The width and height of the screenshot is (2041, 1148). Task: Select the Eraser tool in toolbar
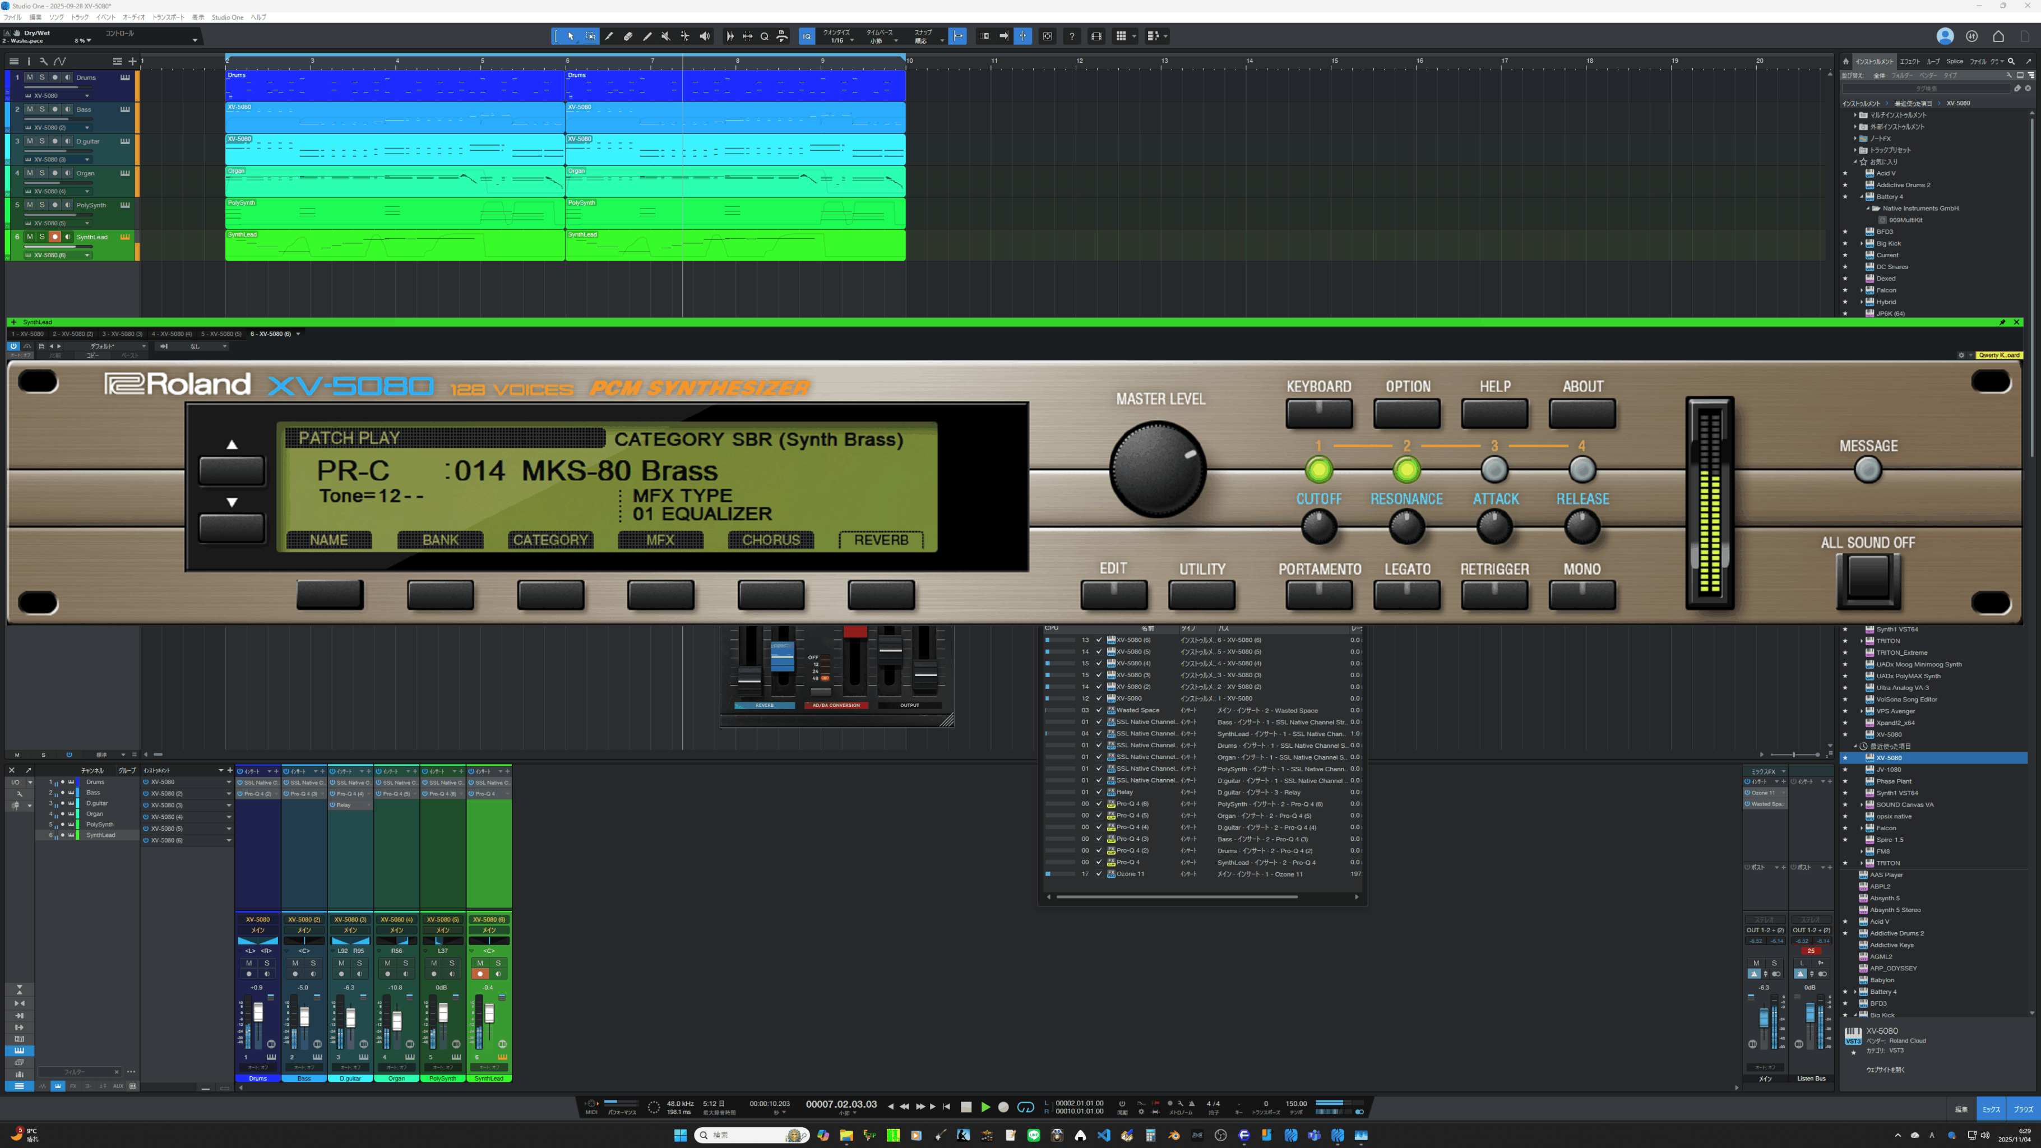click(627, 36)
